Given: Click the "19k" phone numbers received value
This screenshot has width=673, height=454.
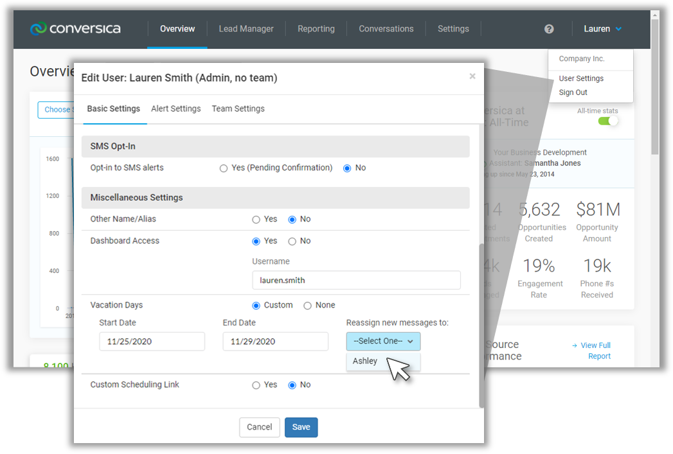Looking at the screenshot, I should click(x=597, y=266).
